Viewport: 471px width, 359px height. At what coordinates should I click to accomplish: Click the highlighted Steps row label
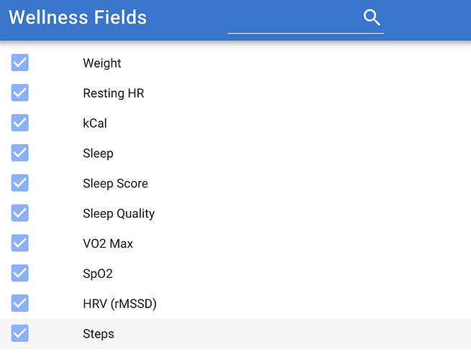tap(99, 334)
